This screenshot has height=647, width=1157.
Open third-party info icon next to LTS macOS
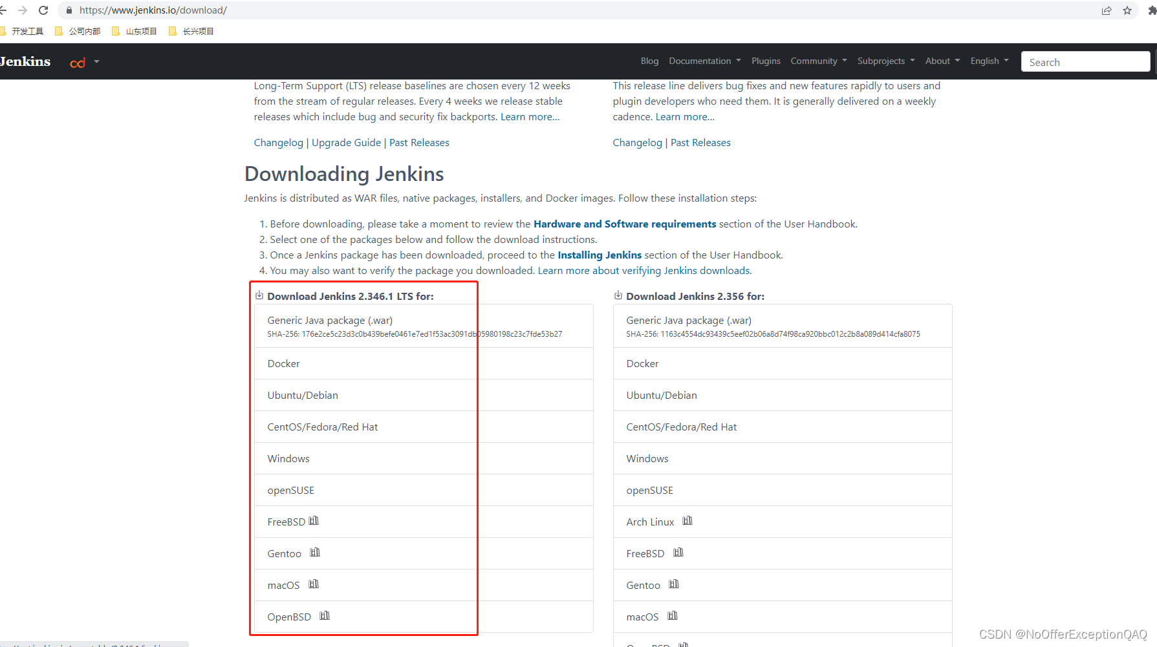pos(314,584)
